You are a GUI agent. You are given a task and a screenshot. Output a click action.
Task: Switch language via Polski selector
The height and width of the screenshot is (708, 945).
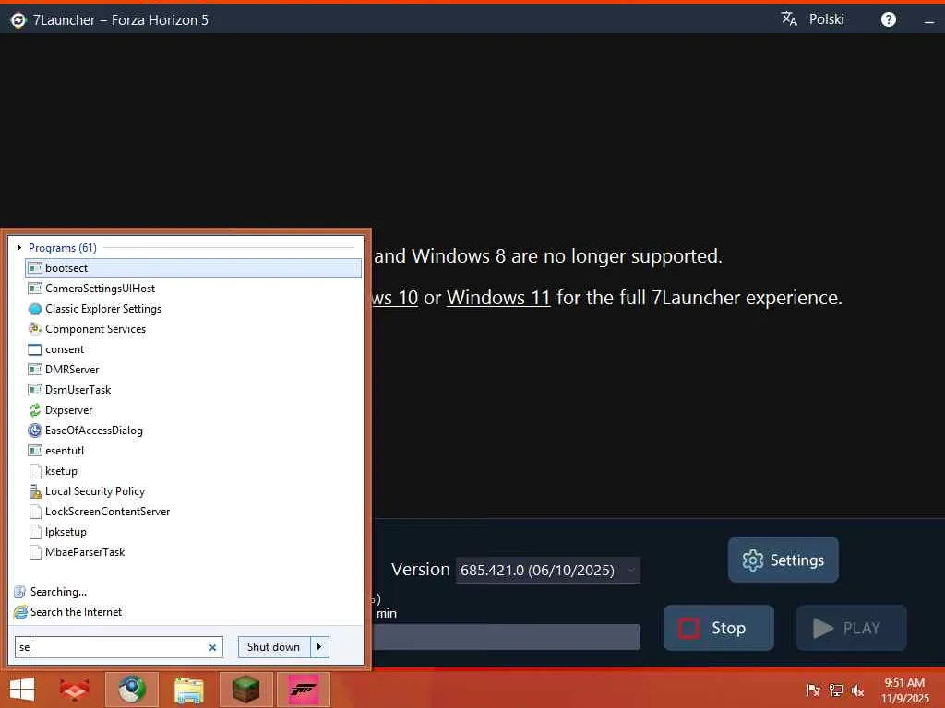(826, 19)
